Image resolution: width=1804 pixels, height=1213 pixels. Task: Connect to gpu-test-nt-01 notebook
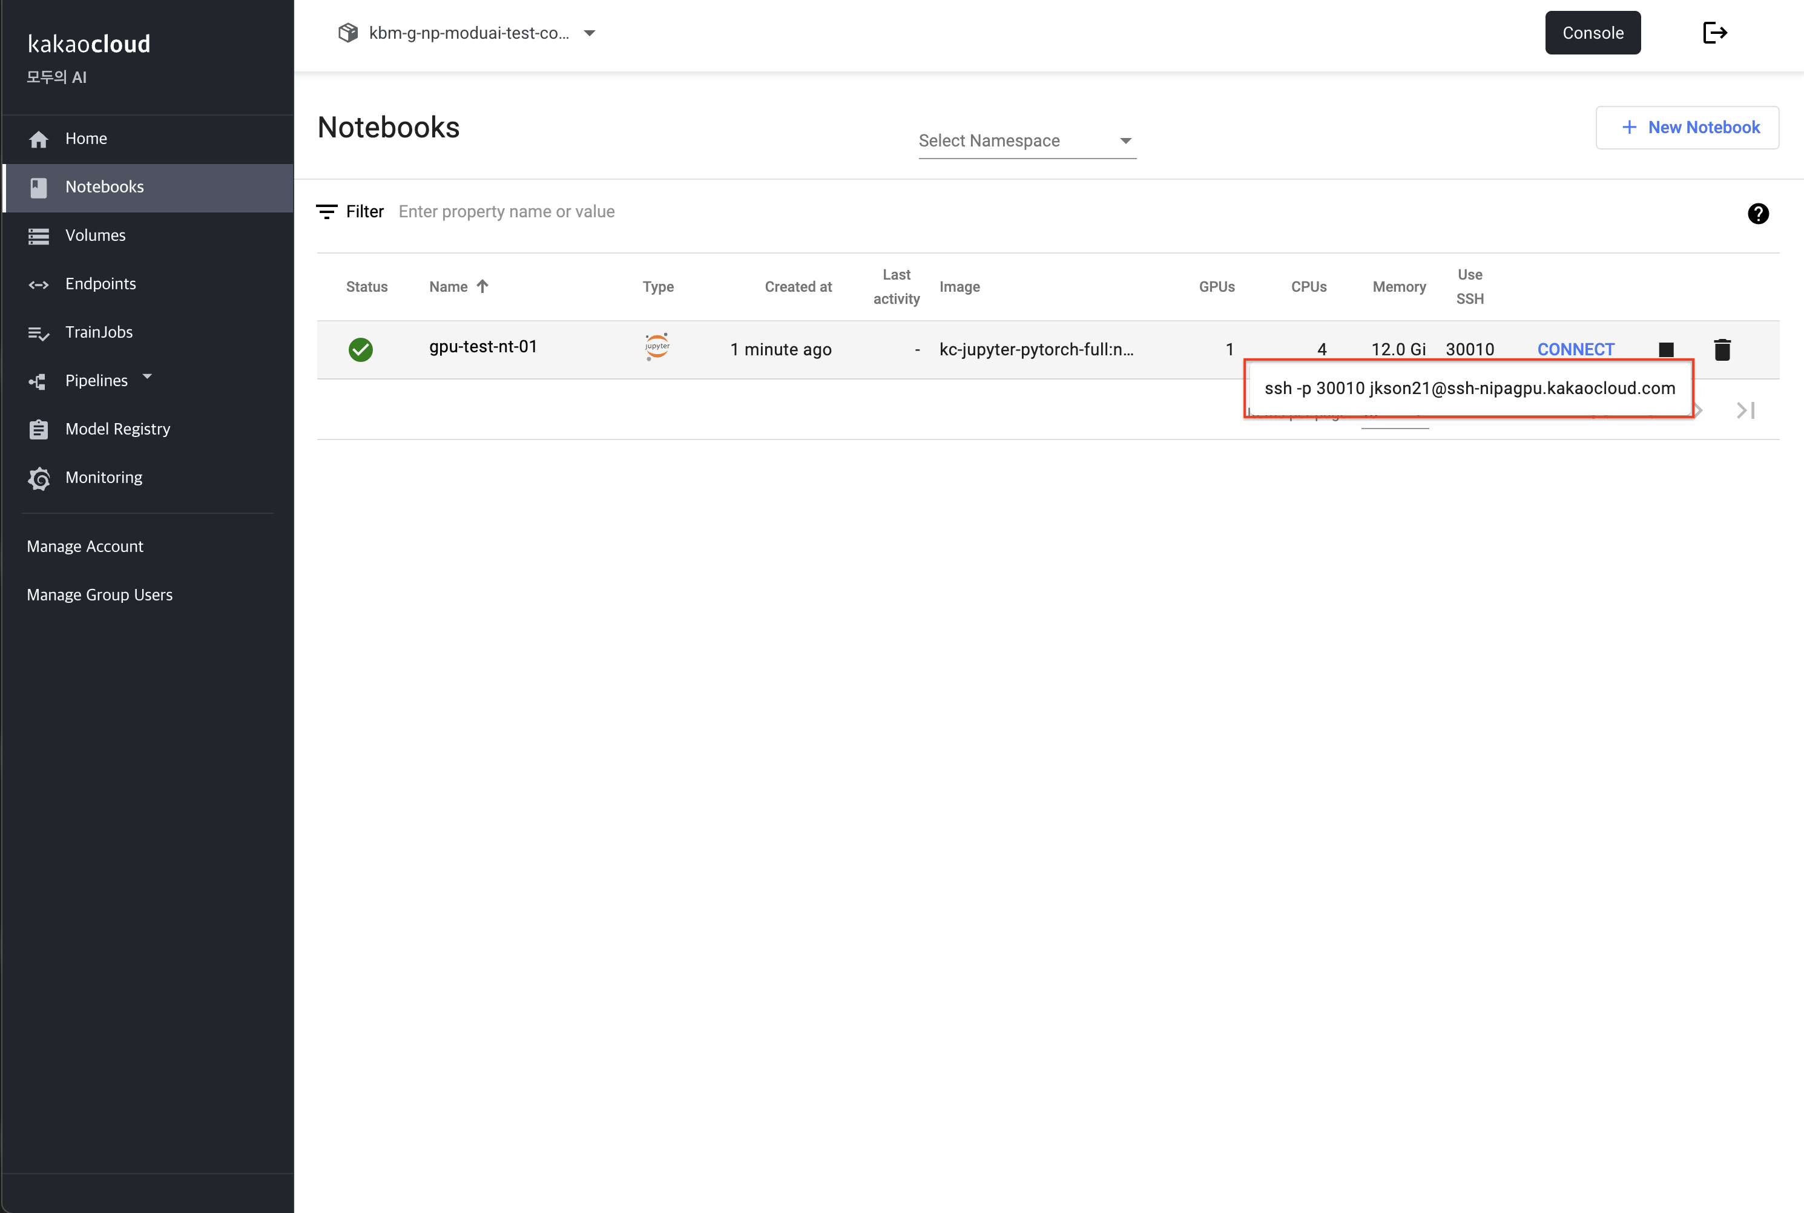(x=1576, y=350)
